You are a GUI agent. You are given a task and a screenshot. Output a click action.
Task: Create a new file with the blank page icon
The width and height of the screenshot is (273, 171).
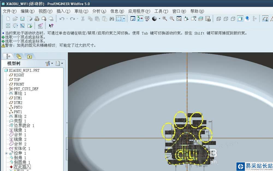[x=8, y=19]
